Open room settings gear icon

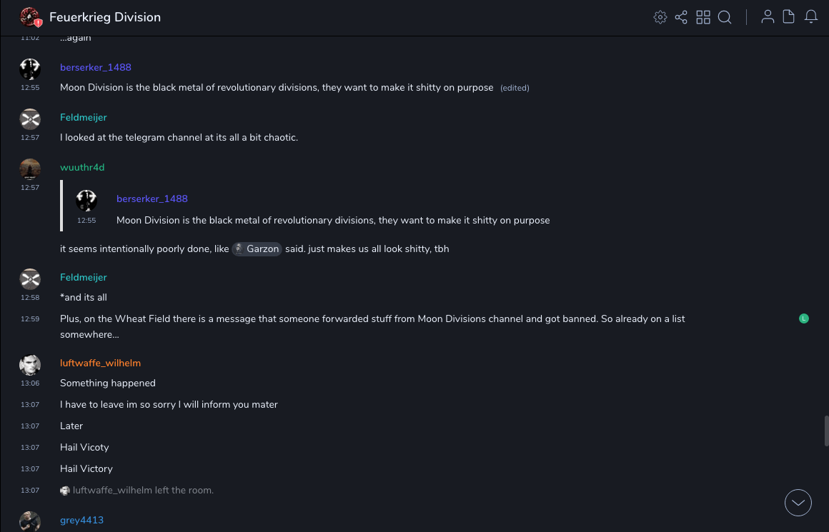pos(660,17)
